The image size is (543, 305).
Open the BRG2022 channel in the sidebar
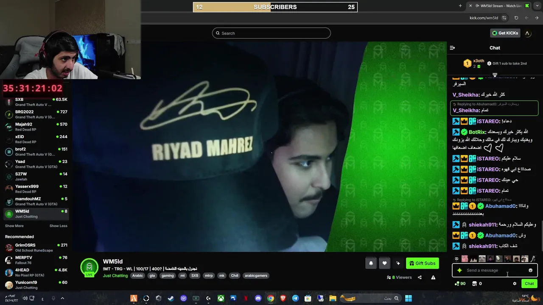[x=36, y=114]
